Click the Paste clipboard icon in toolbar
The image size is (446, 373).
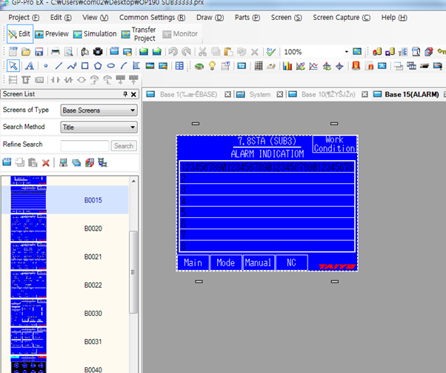pyautogui.click(x=228, y=52)
